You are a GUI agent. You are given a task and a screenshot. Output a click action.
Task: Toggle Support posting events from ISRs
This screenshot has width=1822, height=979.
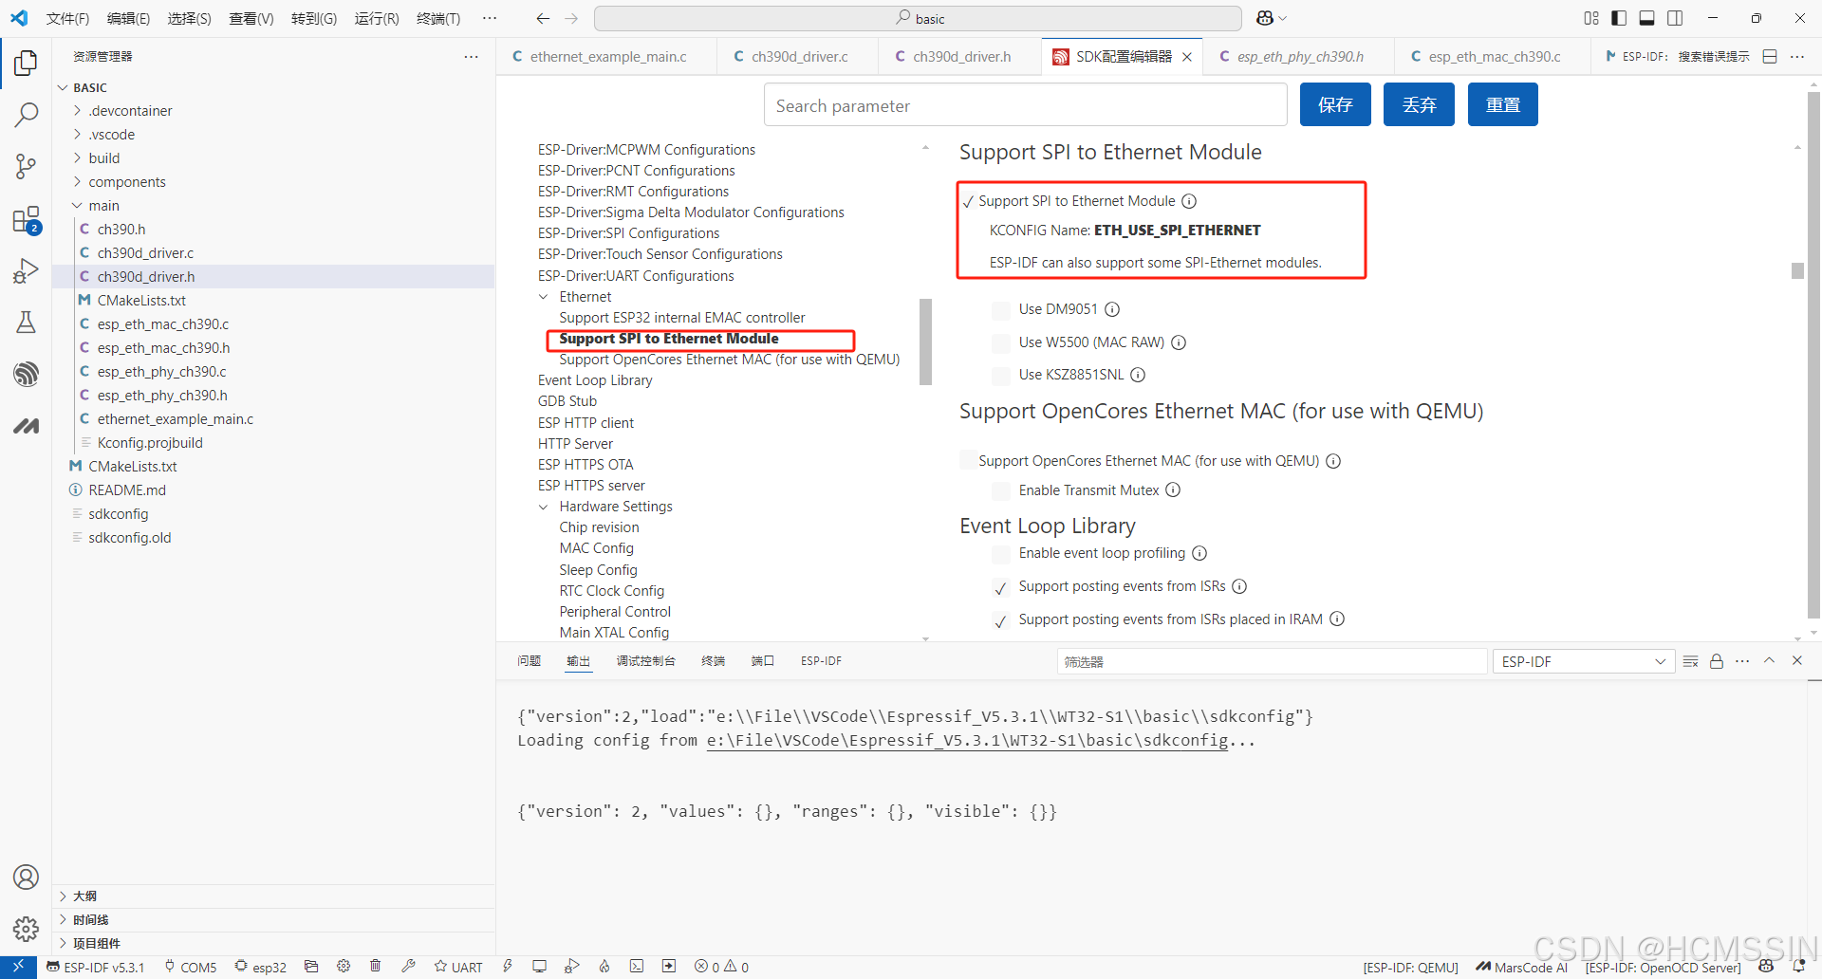point(1001,588)
